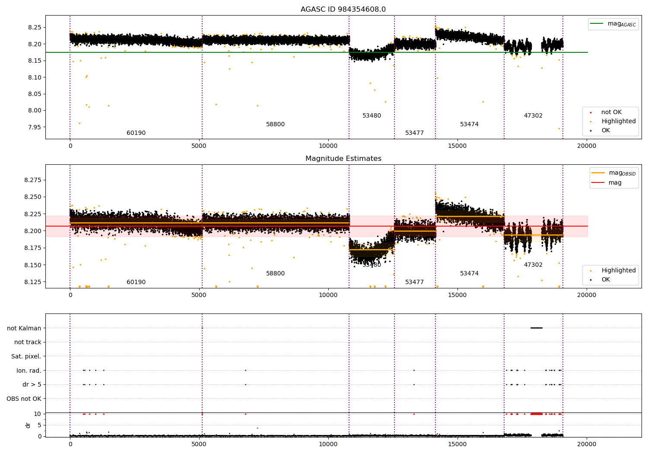The height and width of the screenshot is (454, 648).
Task: Click x-axis tick 10000 in the middle plot
Action: [x=328, y=295]
